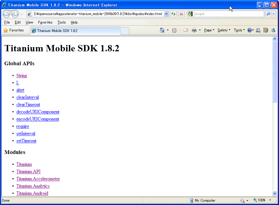Select the Titanium Mobile SDK 1.8.2 tab

pyautogui.click(x=75, y=31)
